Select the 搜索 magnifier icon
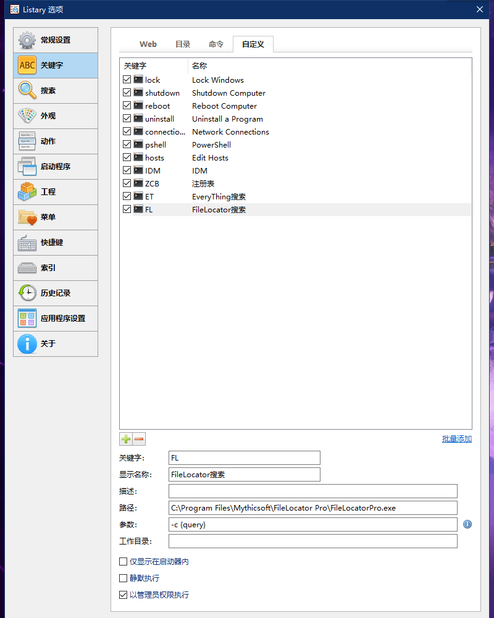494x618 pixels. pyautogui.click(x=27, y=91)
